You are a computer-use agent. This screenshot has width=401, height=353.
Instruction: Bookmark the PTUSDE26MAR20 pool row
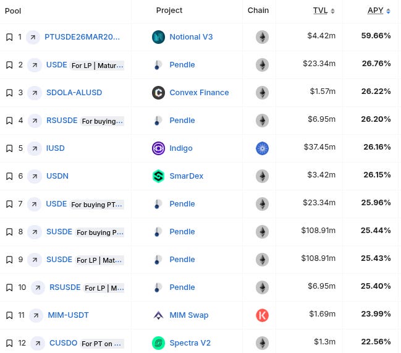tap(9, 37)
